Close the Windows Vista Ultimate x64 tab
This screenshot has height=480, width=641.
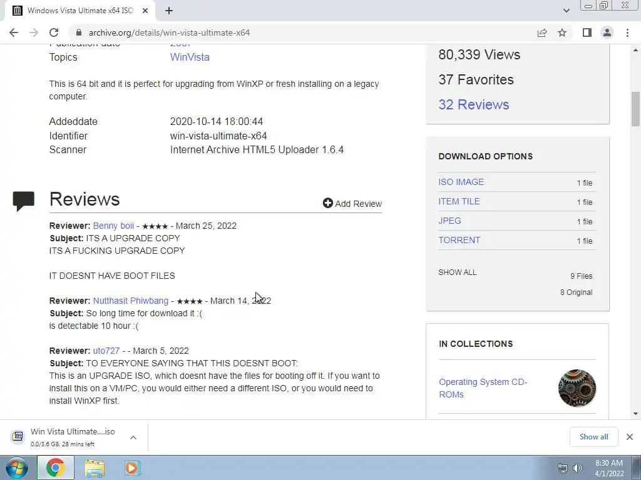point(145,11)
